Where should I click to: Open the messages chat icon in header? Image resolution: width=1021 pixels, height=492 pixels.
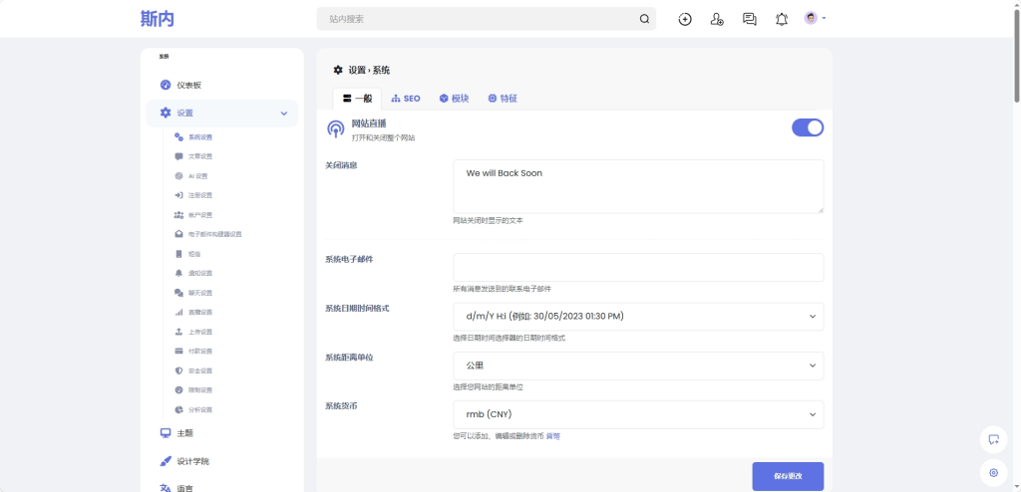tap(750, 19)
